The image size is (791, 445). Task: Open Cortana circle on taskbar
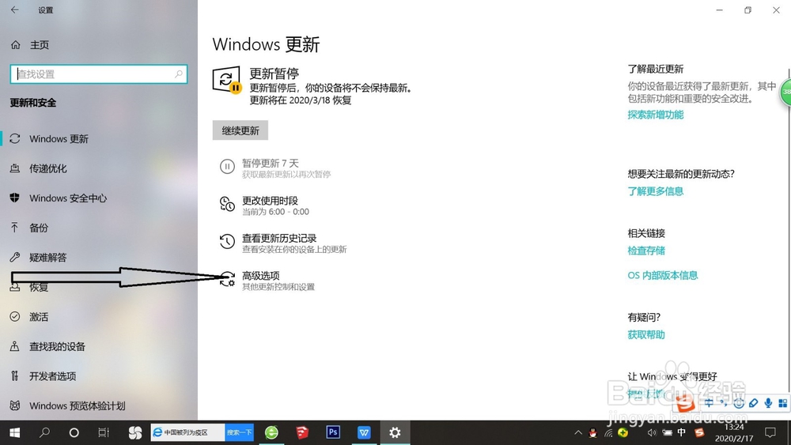[74, 432]
